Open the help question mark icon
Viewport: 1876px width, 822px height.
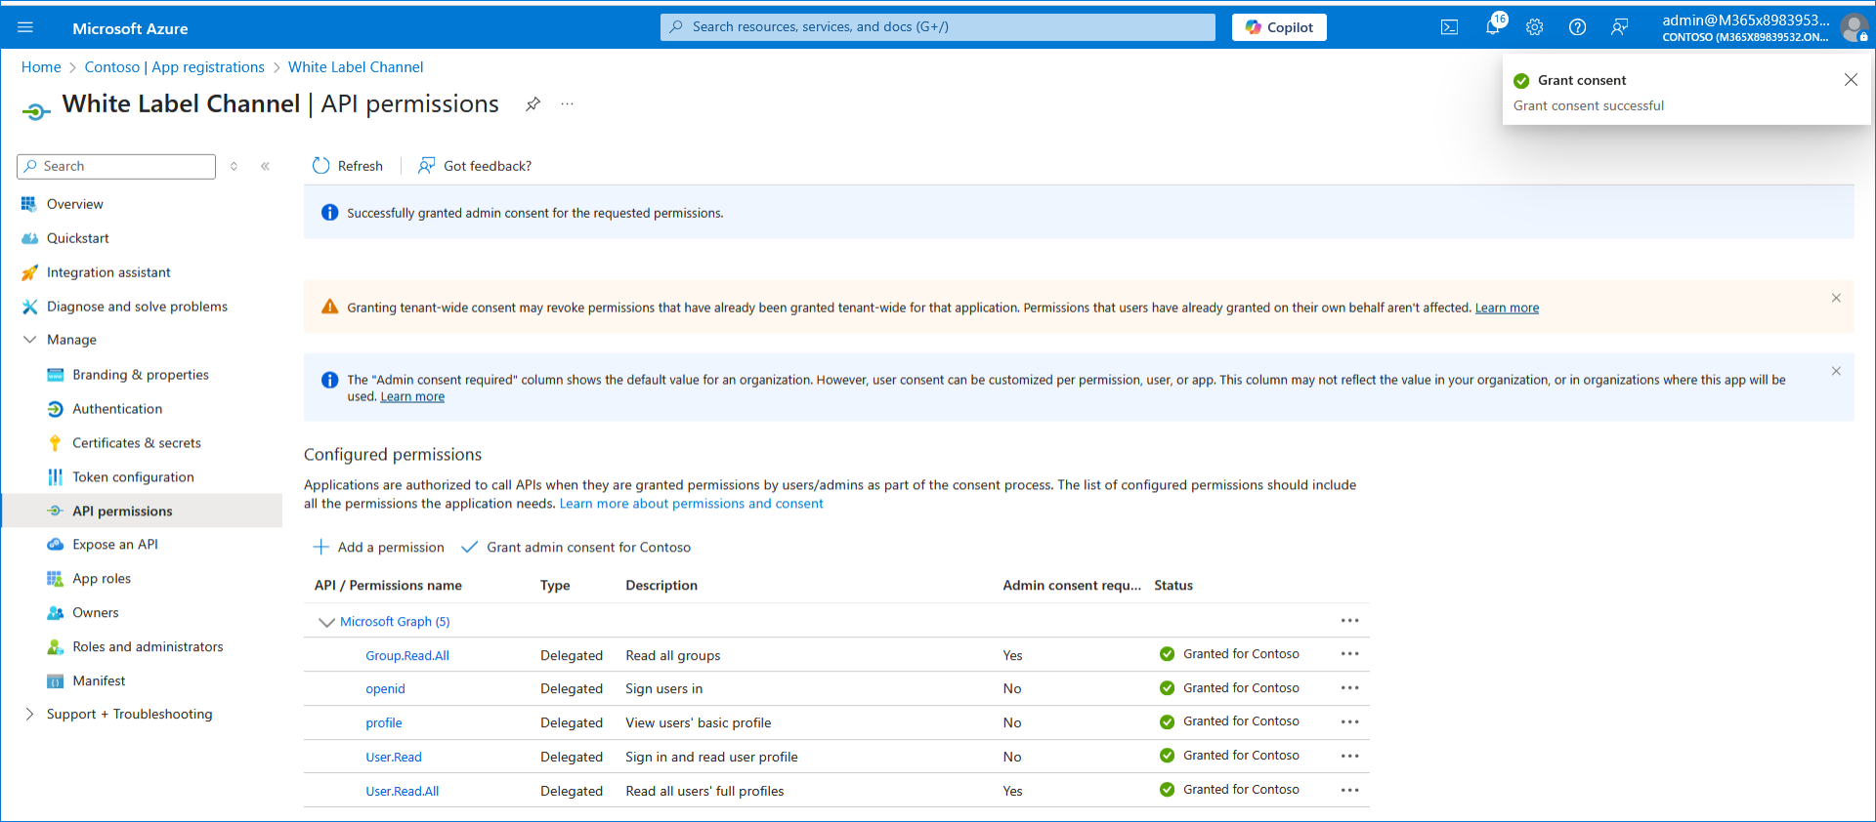1577,27
